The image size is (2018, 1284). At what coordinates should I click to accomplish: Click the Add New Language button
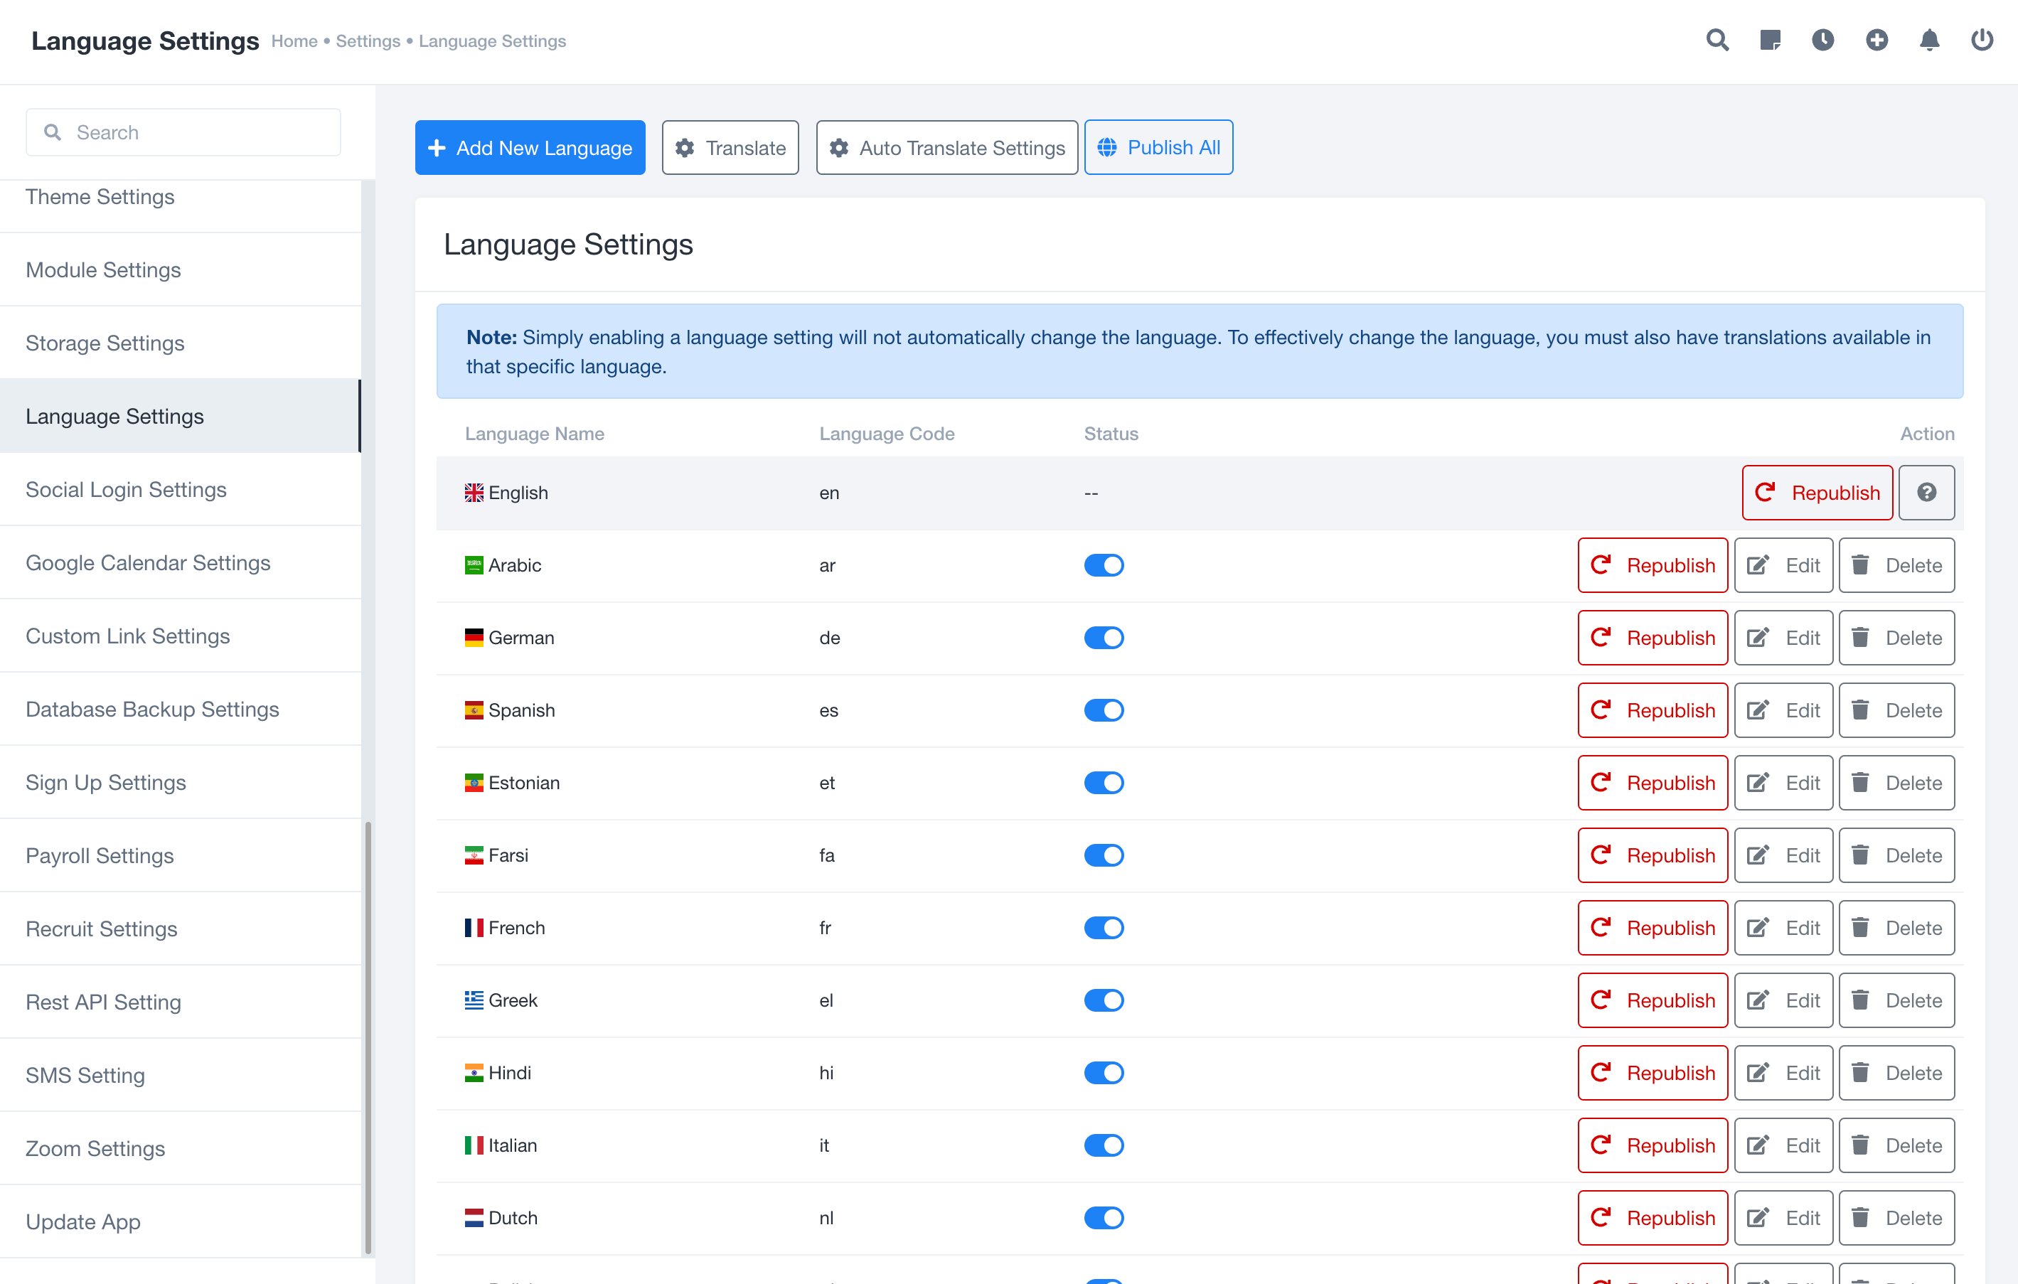coord(530,149)
